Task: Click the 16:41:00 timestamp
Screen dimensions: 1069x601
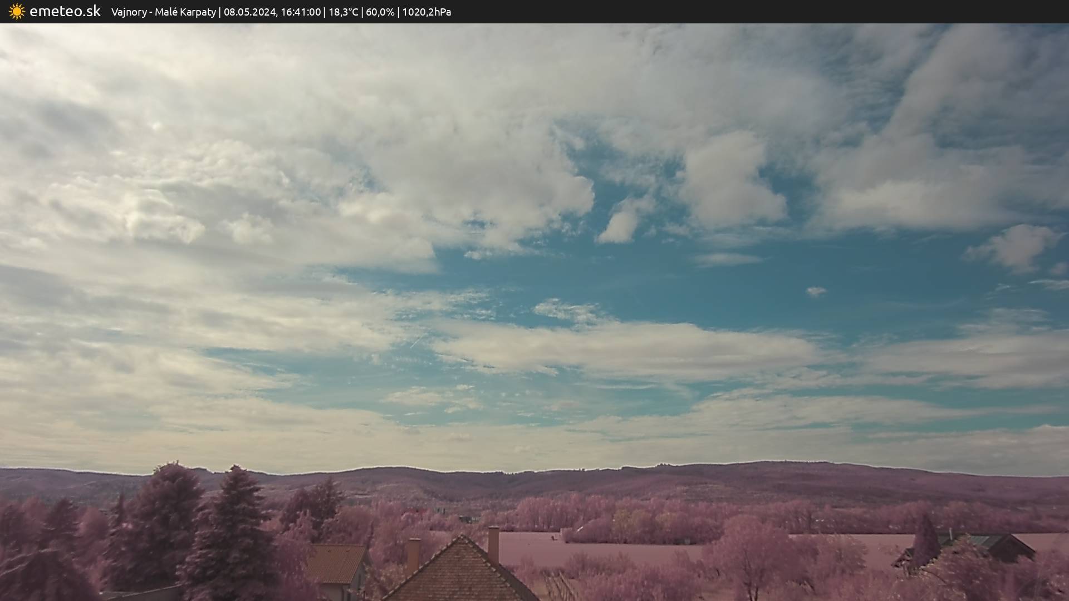Action: 300,12
